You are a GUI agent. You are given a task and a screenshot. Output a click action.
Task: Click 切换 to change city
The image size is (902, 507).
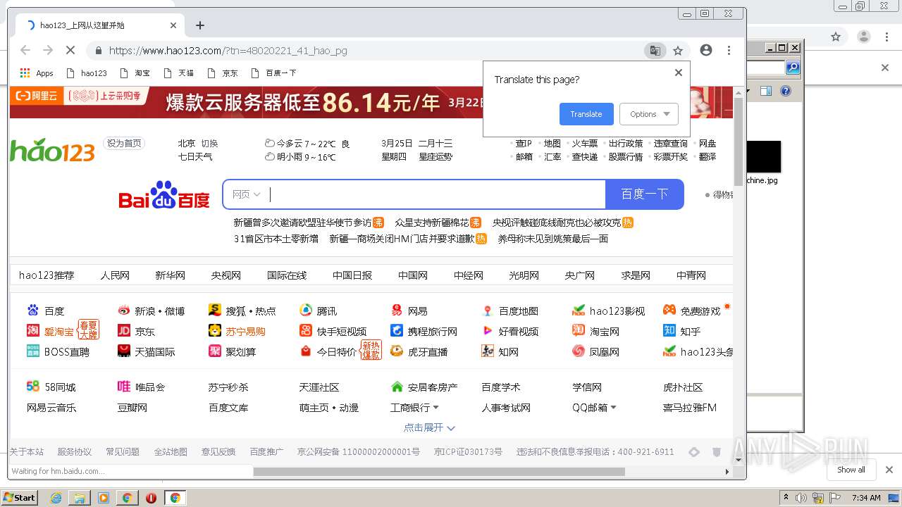(210, 143)
